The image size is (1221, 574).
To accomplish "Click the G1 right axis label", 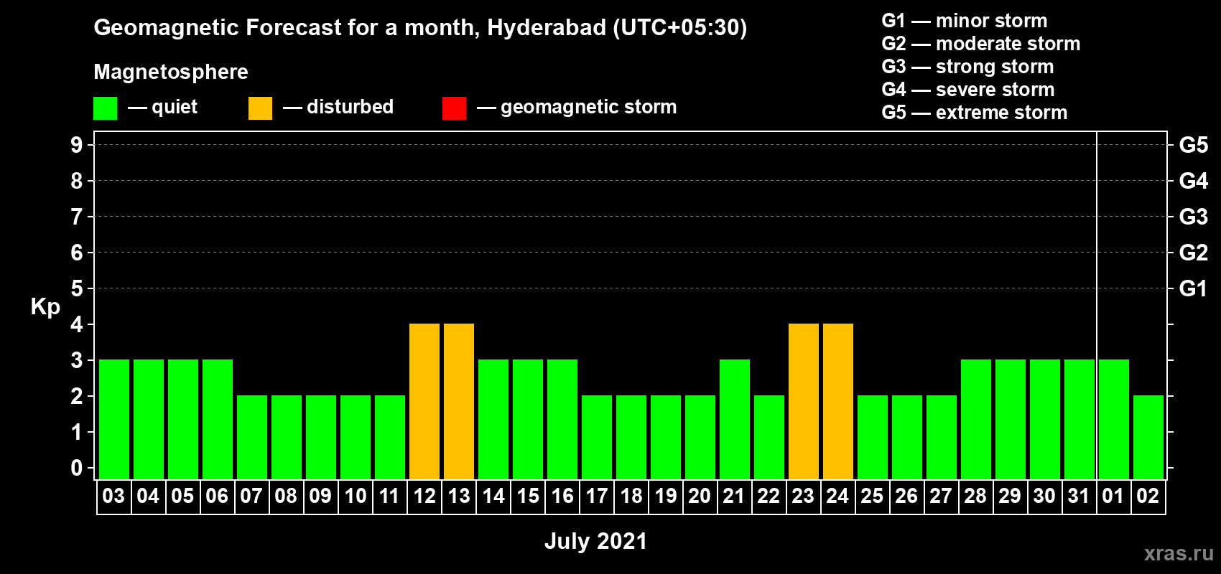I will (x=1194, y=288).
